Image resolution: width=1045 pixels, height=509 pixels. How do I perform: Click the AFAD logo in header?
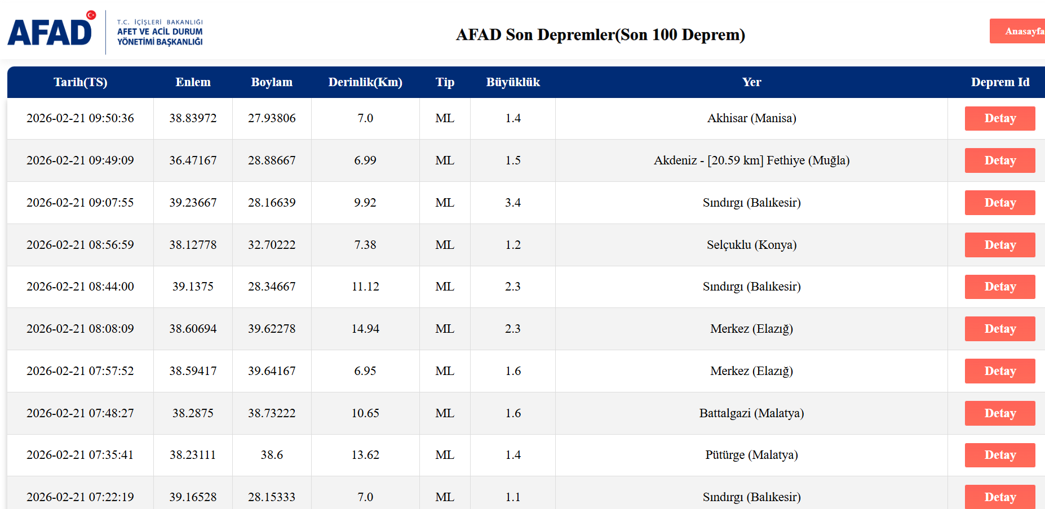click(x=51, y=30)
